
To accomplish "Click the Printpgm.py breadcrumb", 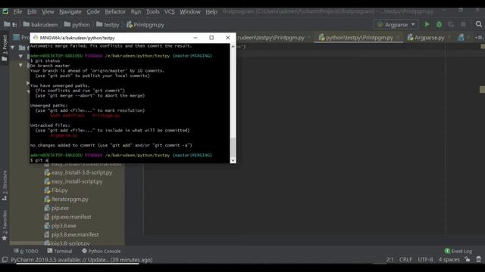I will [145, 25].
